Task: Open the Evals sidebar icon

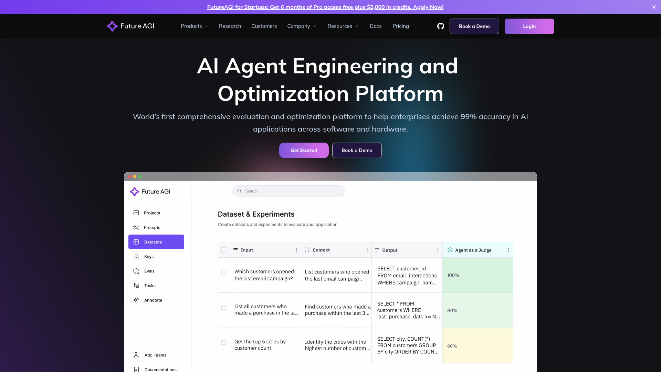Action: click(136, 271)
